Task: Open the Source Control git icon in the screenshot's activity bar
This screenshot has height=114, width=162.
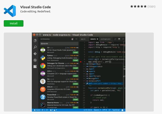Action: (x=35, y=54)
